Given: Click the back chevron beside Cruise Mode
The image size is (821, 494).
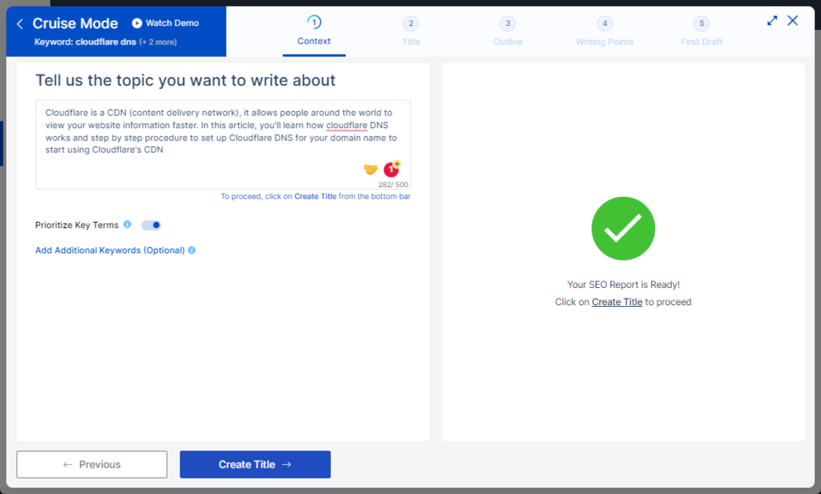Looking at the screenshot, I should click(20, 24).
